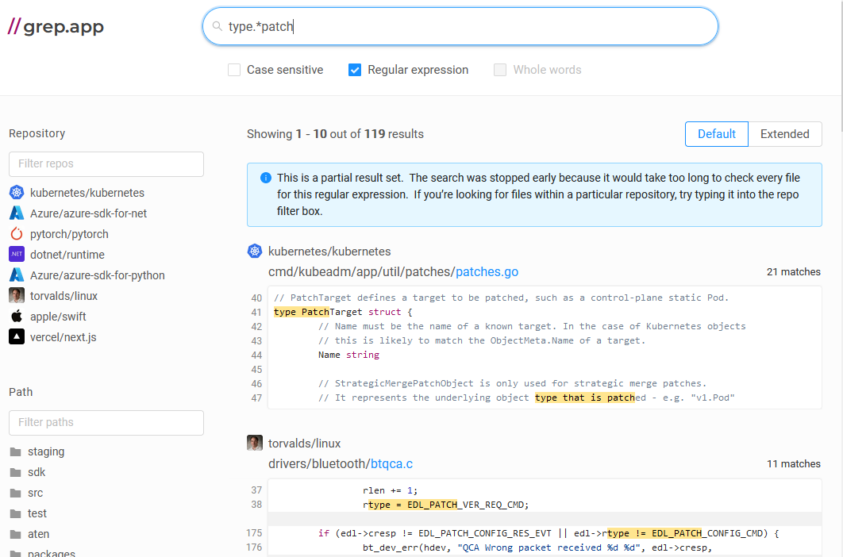The image size is (843, 557).
Task: Click the aten folder icon
Action: tap(16, 534)
